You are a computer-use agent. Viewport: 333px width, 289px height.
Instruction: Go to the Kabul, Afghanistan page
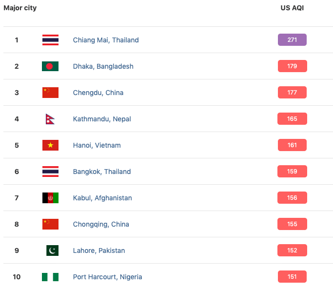pyautogui.click(x=102, y=198)
